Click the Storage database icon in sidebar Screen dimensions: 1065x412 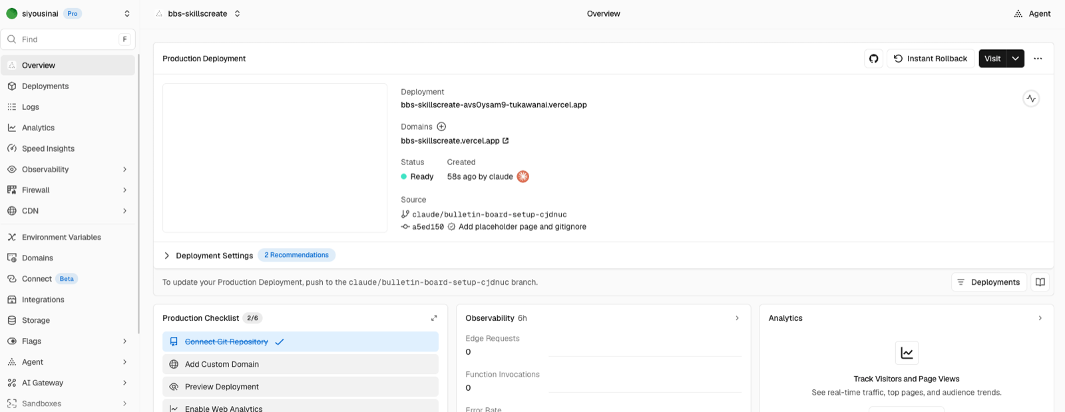pyautogui.click(x=12, y=320)
